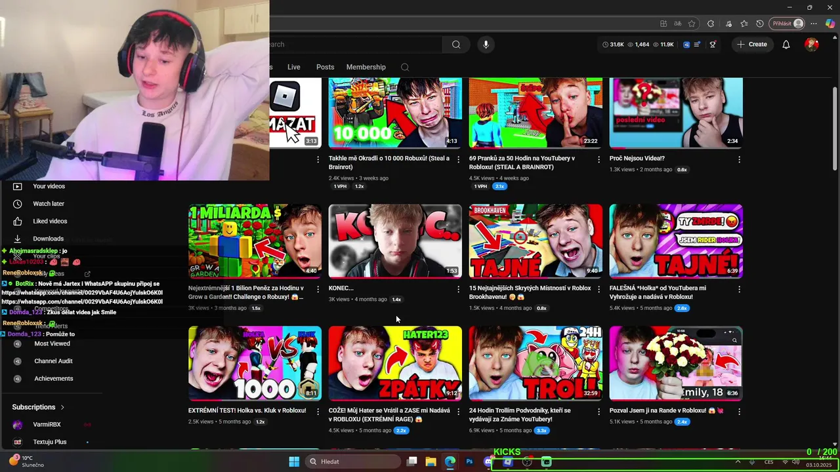Screen dimensions: 840x472
Task: Open options menu for 15 Nejtajnějších video
Action: coord(598,289)
